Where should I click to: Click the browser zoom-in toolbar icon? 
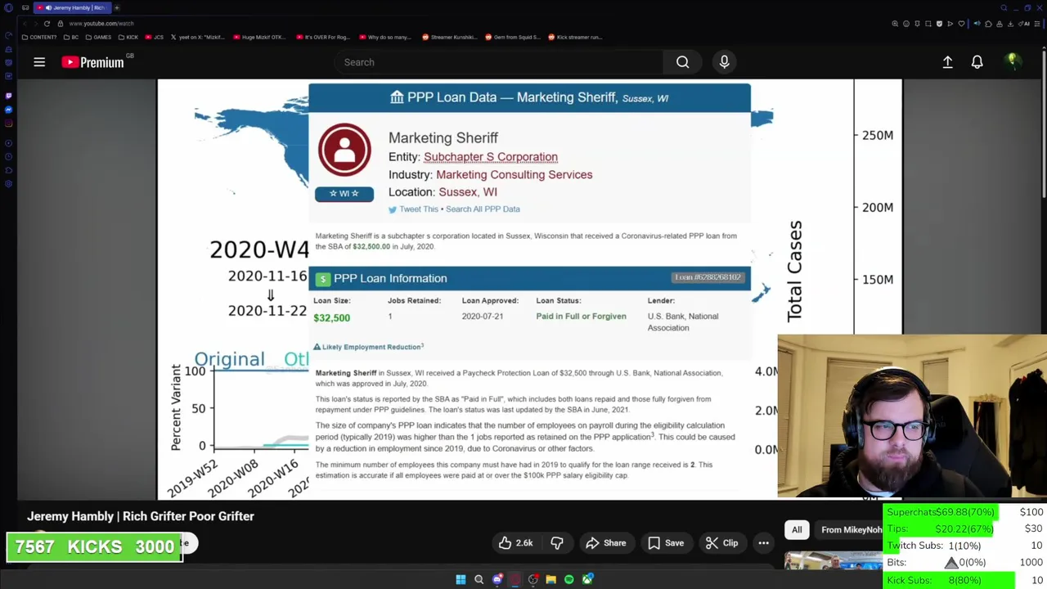(x=895, y=24)
